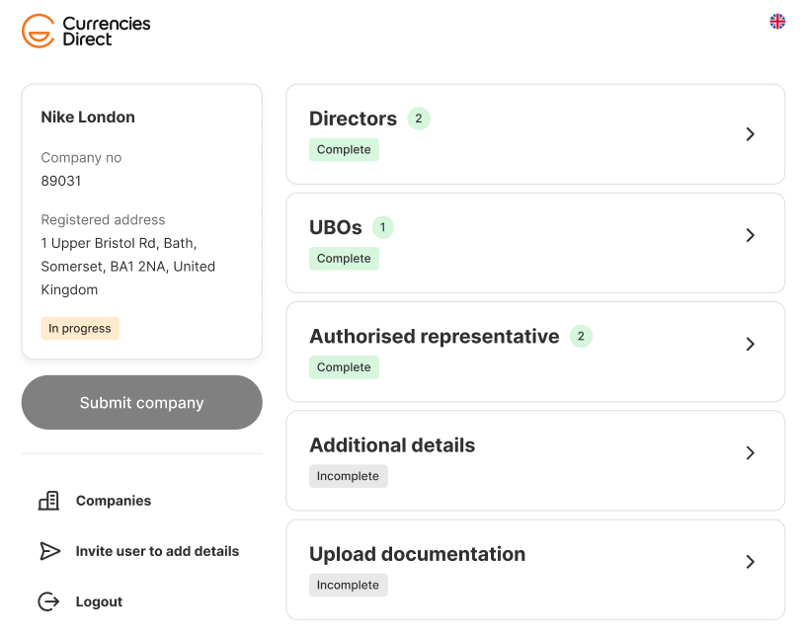The width and height of the screenshot is (805, 638).
Task: Click the Currencies Direct logo
Action: (x=86, y=31)
